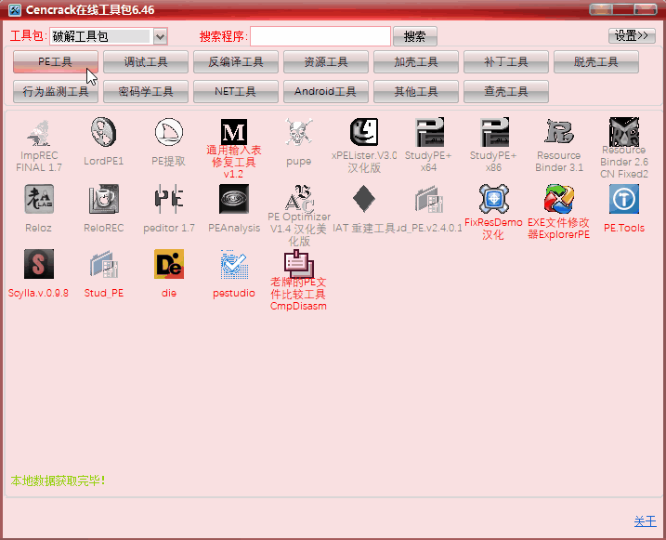
Task: Click the 搜索 search button
Action: (415, 36)
